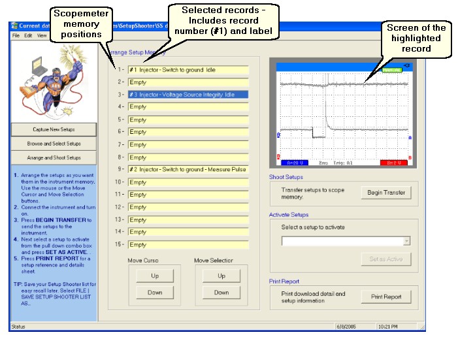
Task: Click Up under Move Selection
Action: (x=221, y=276)
